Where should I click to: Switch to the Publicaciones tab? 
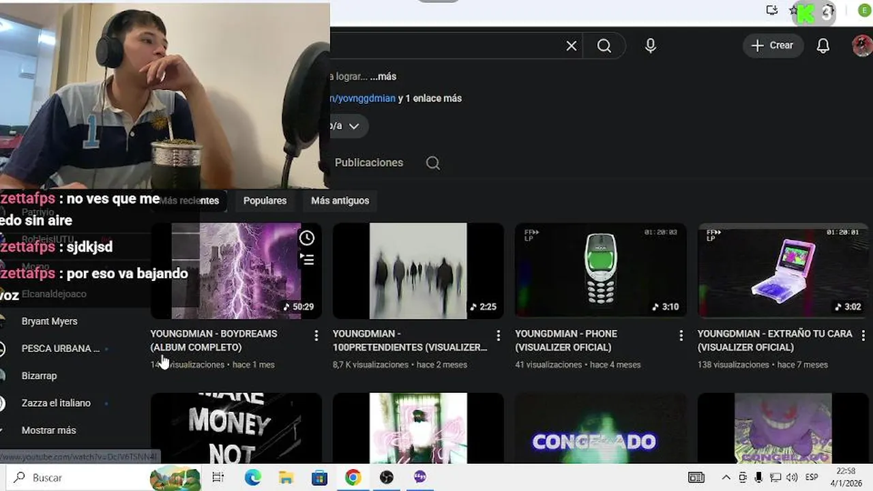pos(369,163)
